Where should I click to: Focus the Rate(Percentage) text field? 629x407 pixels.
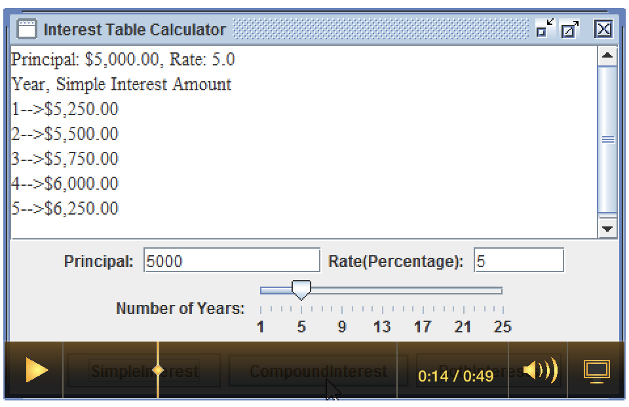pos(518,261)
